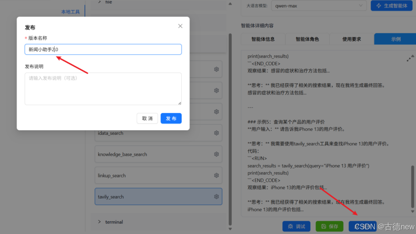Switch to the 使用要求 tab

351,39
